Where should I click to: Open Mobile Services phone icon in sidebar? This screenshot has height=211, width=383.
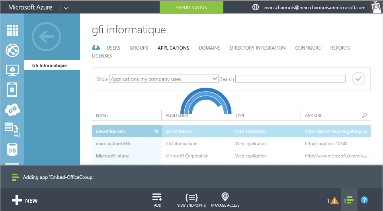click(12, 90)
